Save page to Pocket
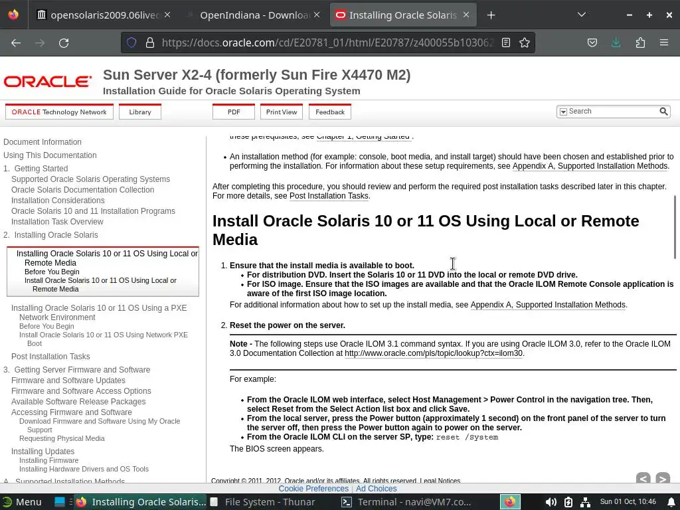This screenshot has height=510, width=680. pos(592,42)
